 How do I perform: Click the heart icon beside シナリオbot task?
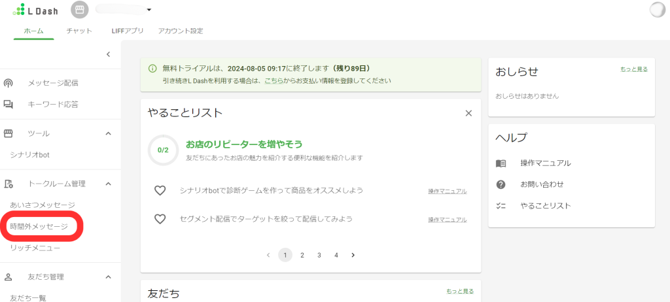pos(160,190)
